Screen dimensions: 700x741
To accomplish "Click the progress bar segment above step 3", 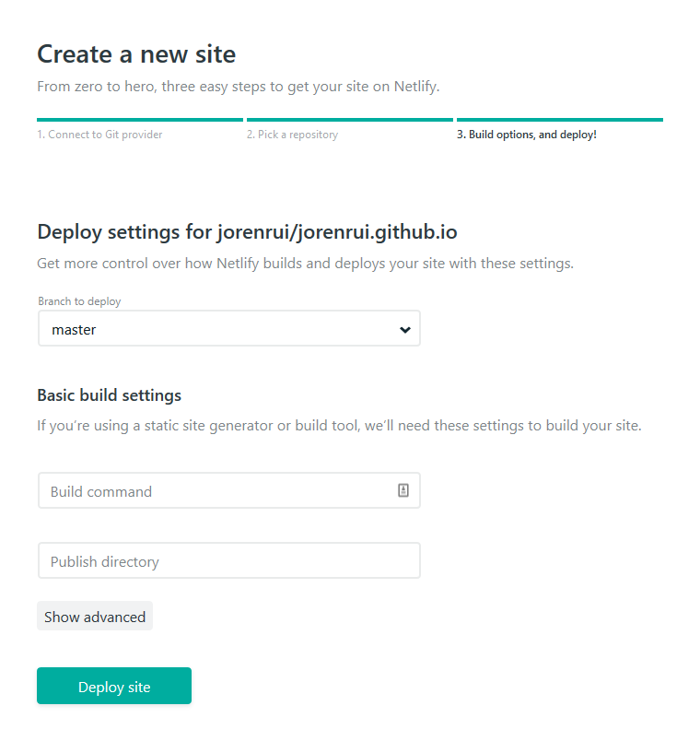I will click(560, 120).
